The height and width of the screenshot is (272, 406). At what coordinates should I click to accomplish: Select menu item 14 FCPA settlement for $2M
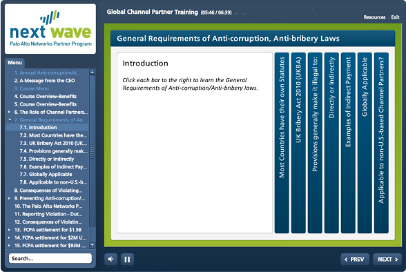click(50, 237)
